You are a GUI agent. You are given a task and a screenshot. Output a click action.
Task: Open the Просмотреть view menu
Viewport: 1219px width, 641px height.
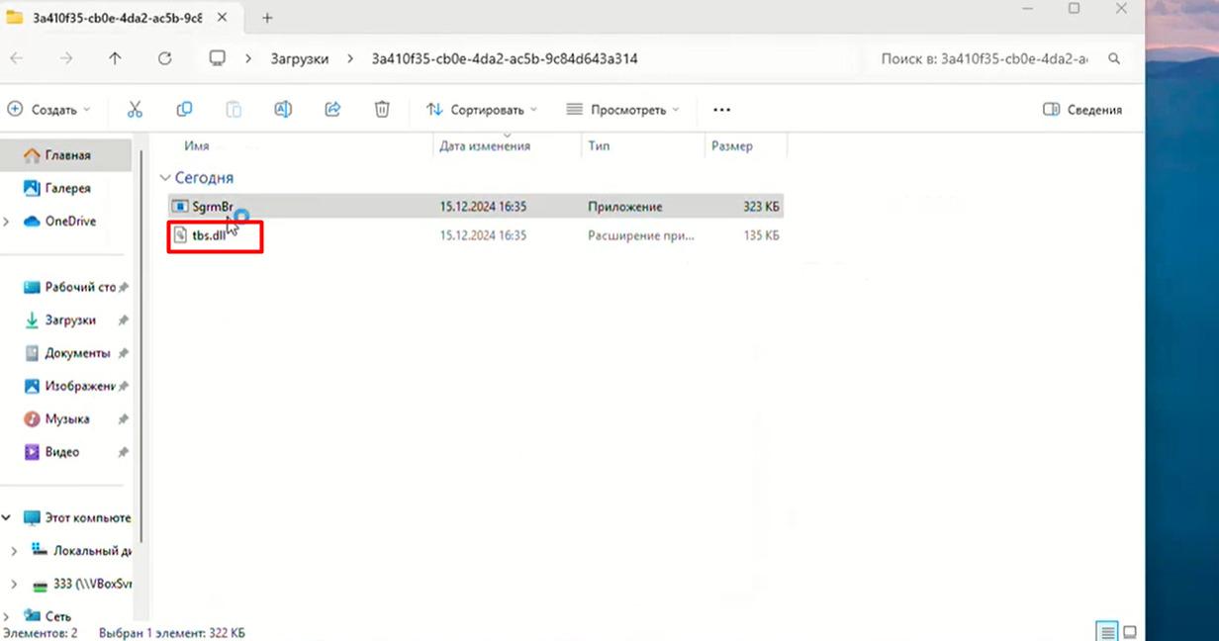click(622, 109)
